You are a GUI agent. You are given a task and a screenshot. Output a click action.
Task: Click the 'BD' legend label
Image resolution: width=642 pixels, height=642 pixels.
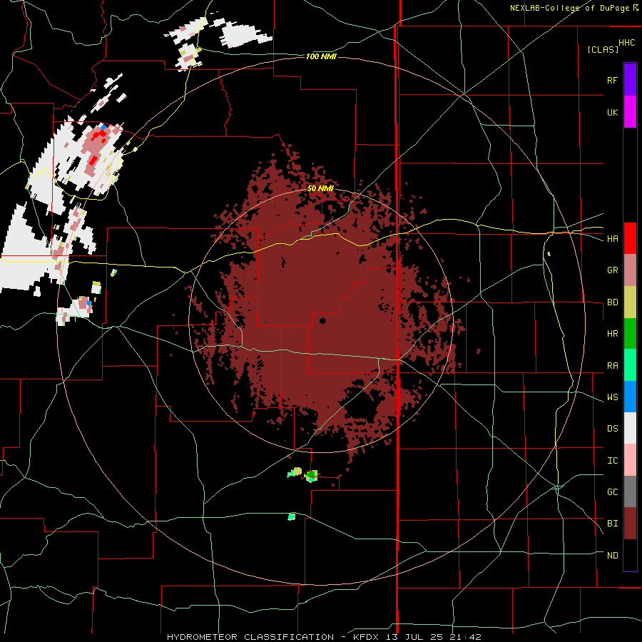[x=612, y=302]
